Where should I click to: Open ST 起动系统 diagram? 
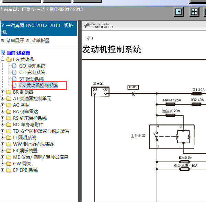(31, 79)
